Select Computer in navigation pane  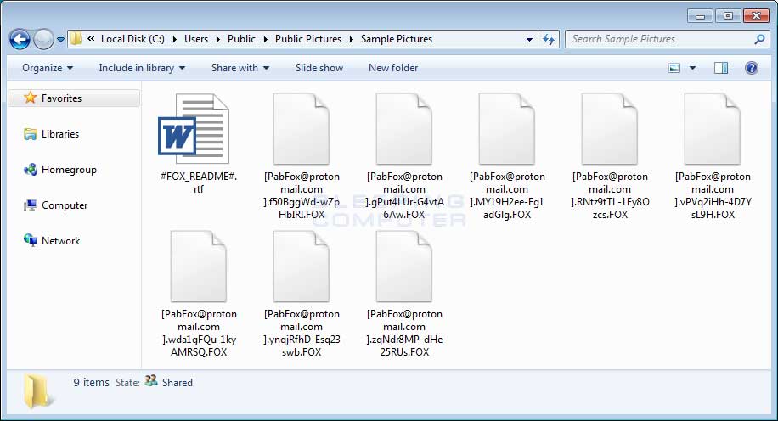point(65,205)
